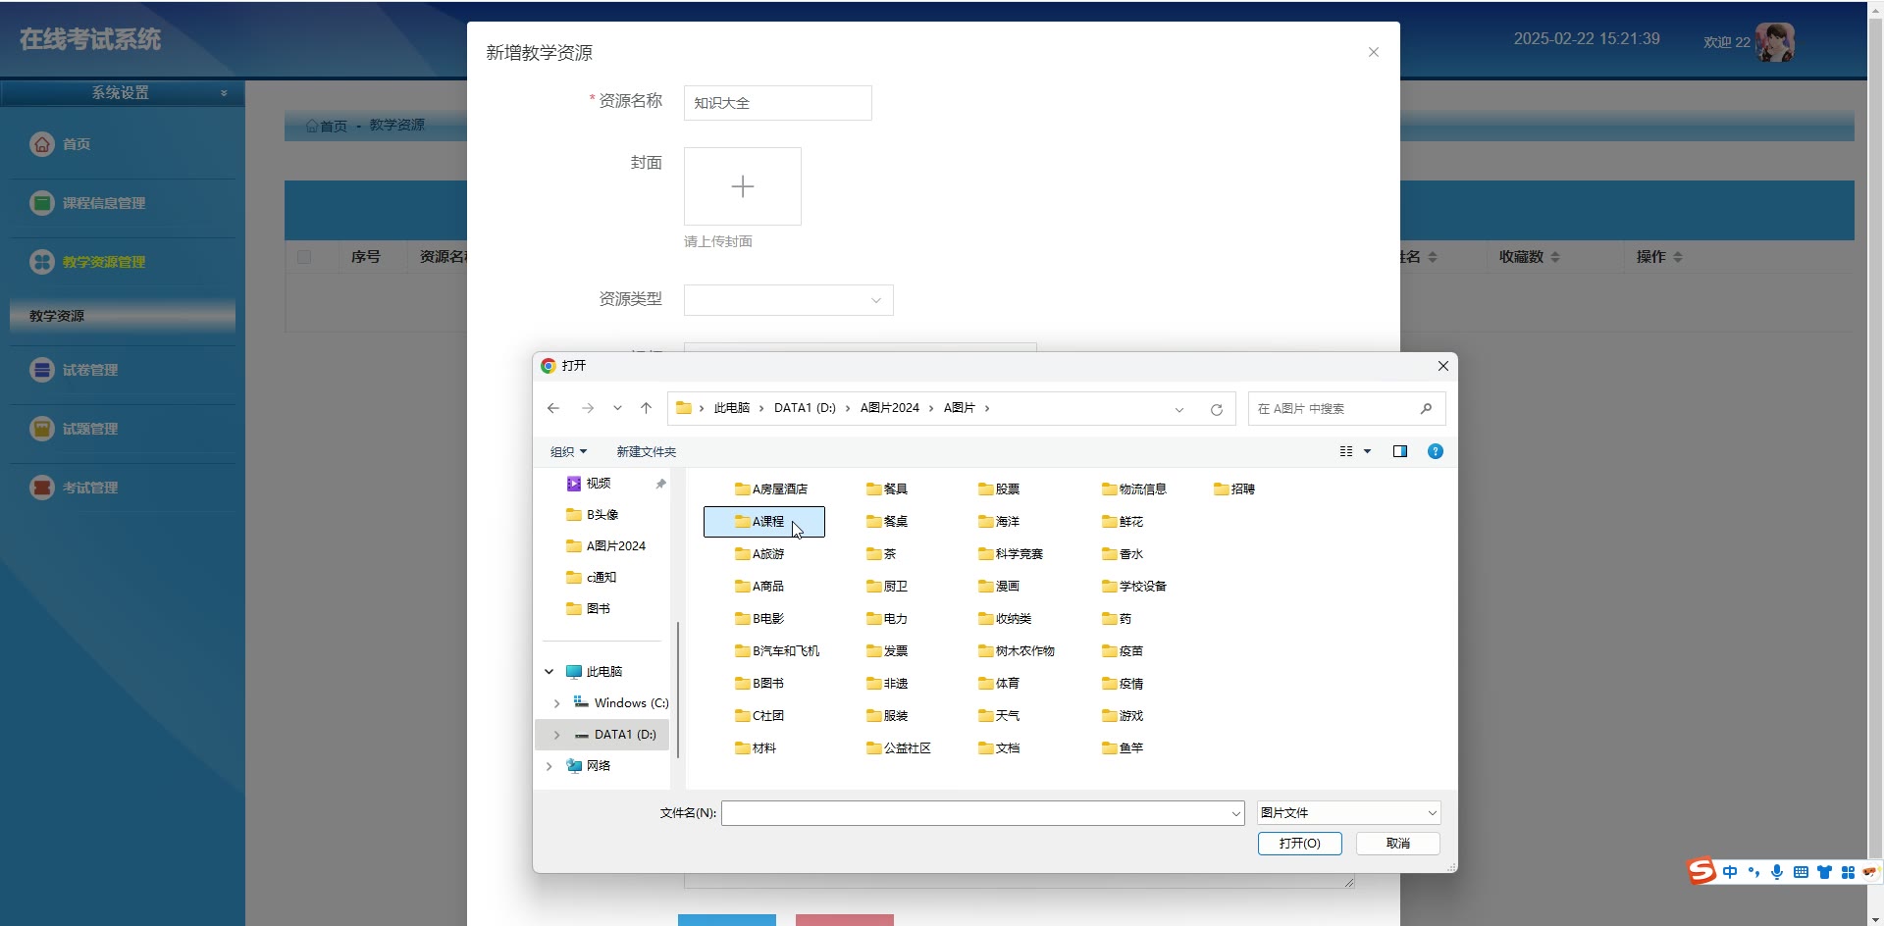
Task: Open the recent locations dropdown arrow
Action: click(617, 408)
